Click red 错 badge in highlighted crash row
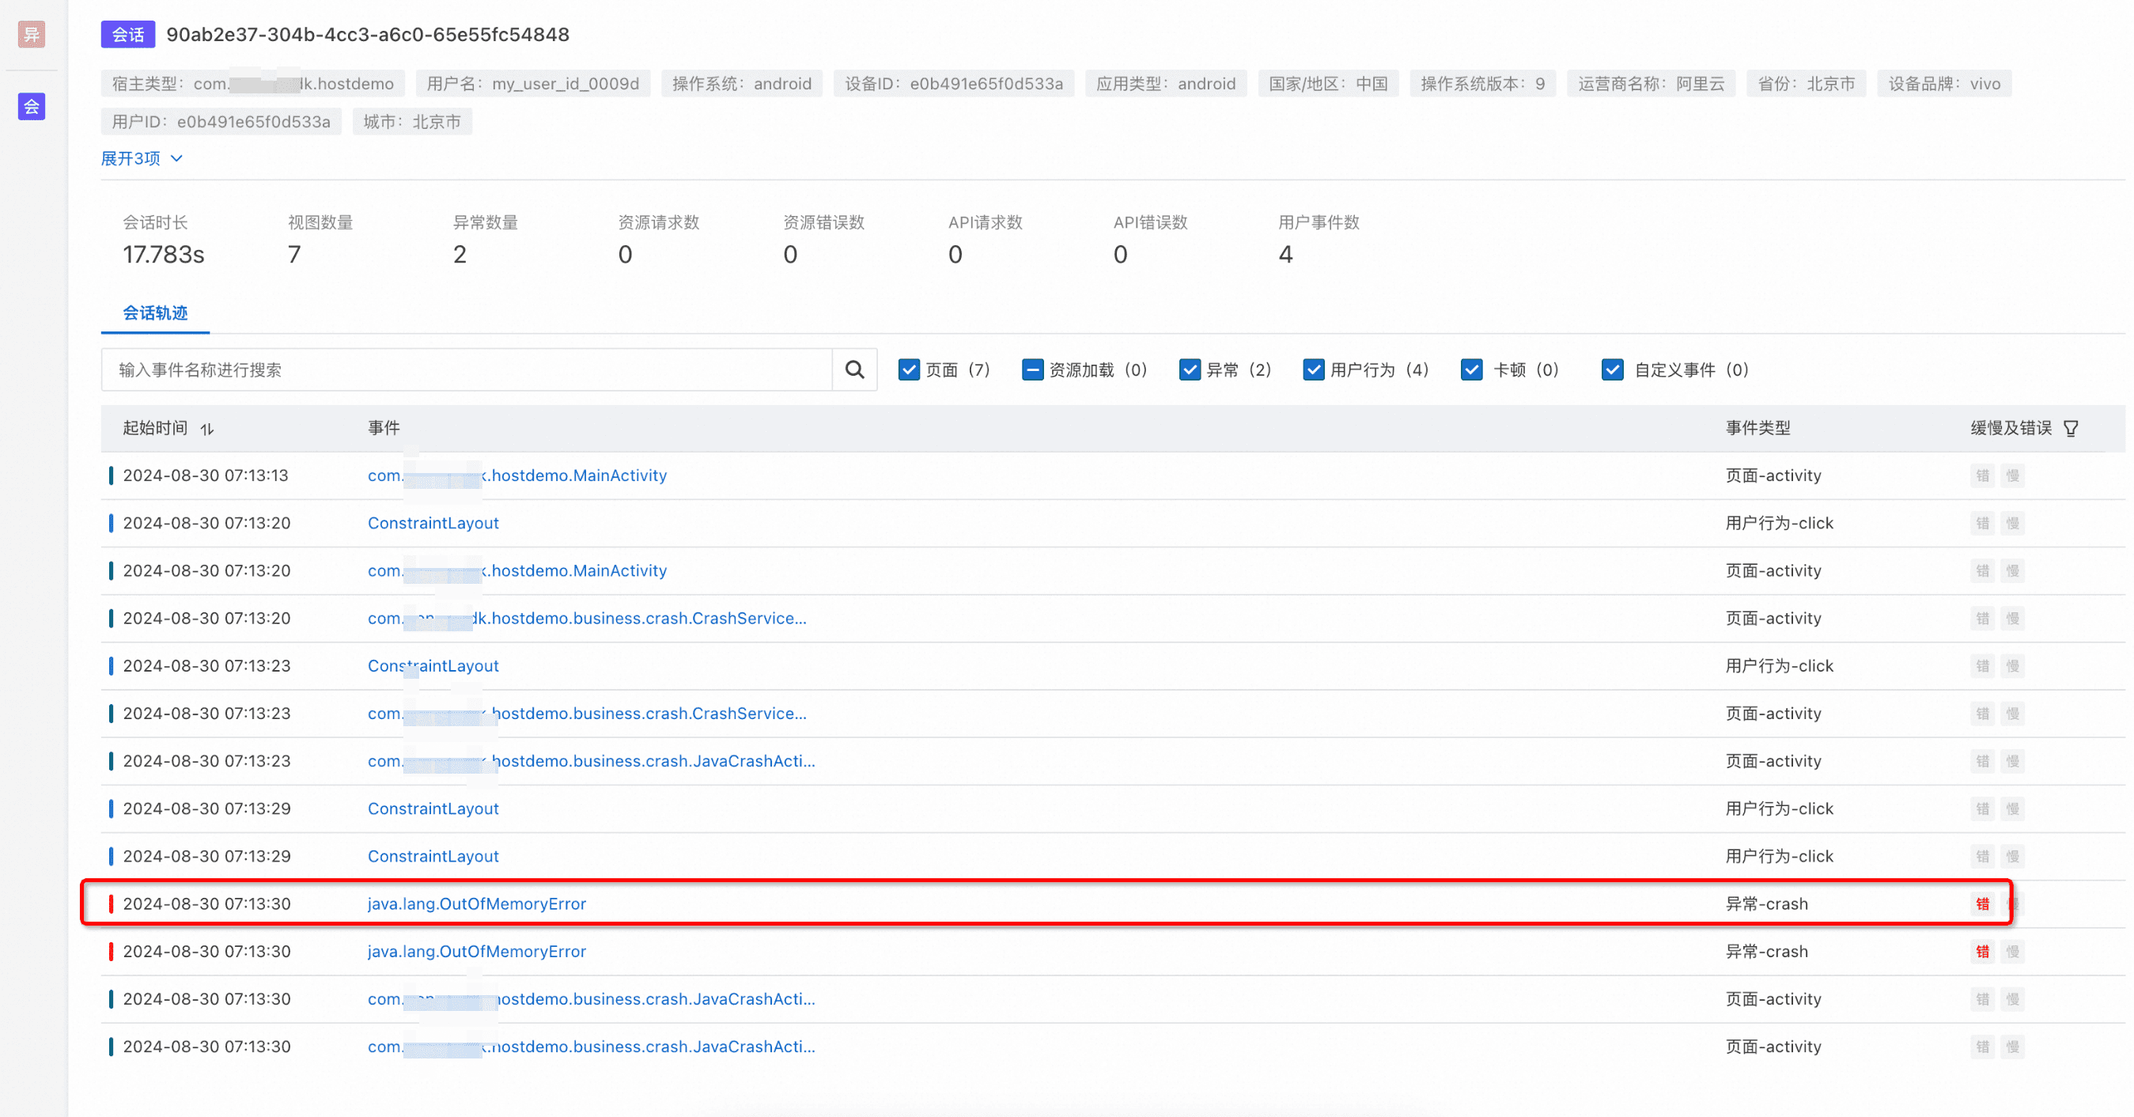 pos(1981,904)
